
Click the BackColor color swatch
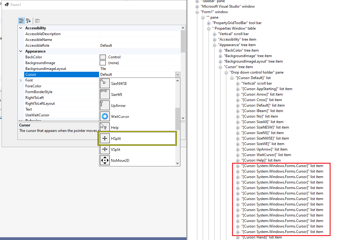(x=103, y=57)
